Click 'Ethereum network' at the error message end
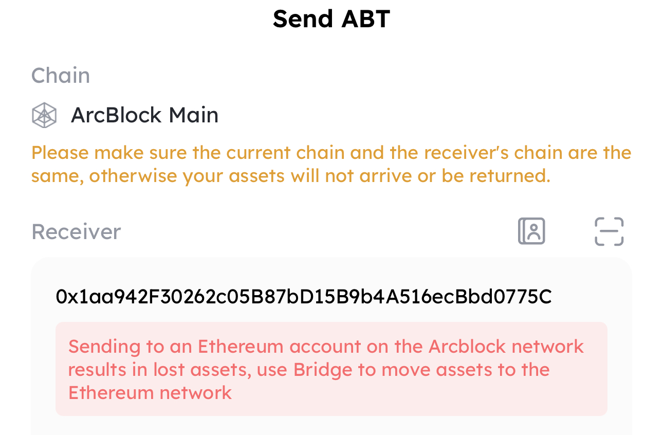This screenshot has height=435, width=663. (x=150, y=392)
